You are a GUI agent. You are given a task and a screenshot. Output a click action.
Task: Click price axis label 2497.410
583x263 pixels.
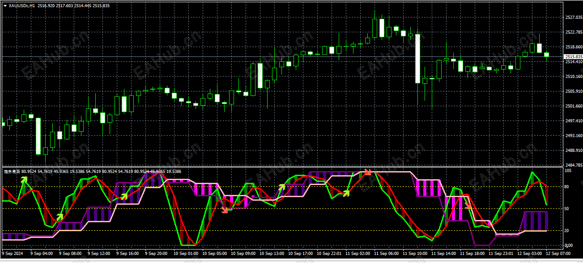pyautogui.click(x=574, y=121)
